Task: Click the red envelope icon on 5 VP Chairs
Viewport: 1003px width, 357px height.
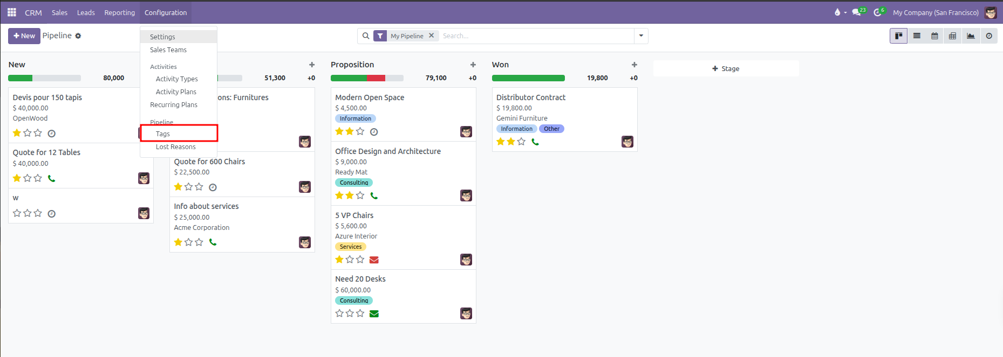Action: pyautogui.click(x=374, y=260)
